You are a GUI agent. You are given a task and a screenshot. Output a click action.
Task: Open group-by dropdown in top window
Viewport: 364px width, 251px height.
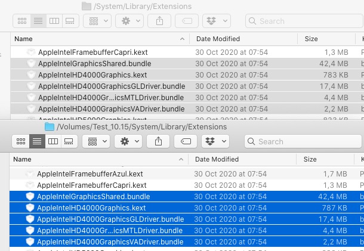click(97, 21)
